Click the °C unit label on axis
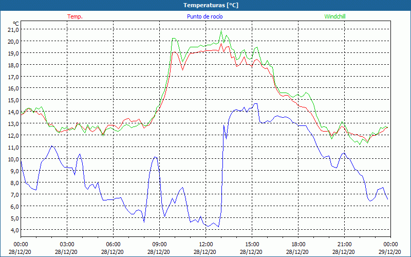This screenshot has height=257, width=411. [16, 24]
